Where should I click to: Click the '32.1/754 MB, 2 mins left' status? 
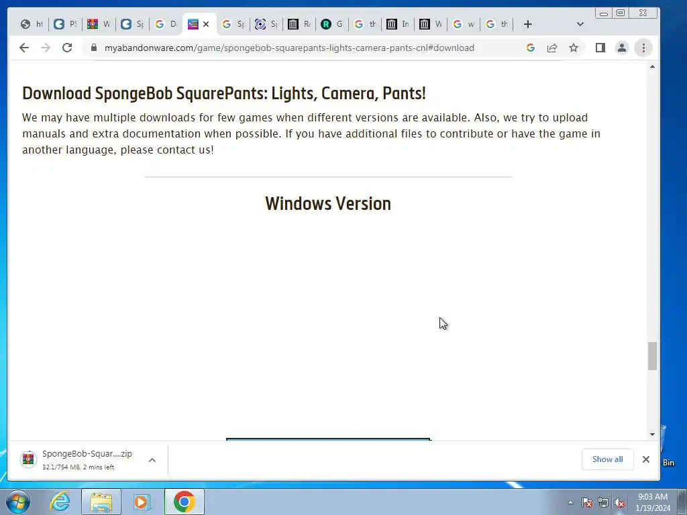point(78,467)
